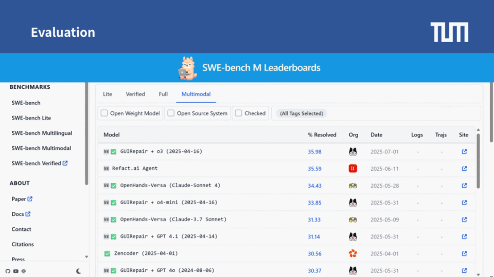Click the leaderboard scroll down arrow

pyautogui.click(x=478, y=275)
